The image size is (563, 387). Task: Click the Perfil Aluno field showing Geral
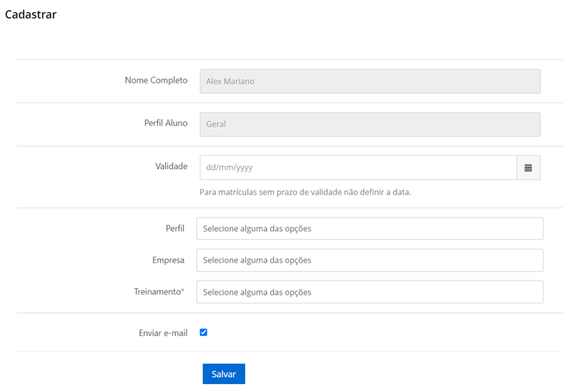pyautogui.click(x=369, y=124)
